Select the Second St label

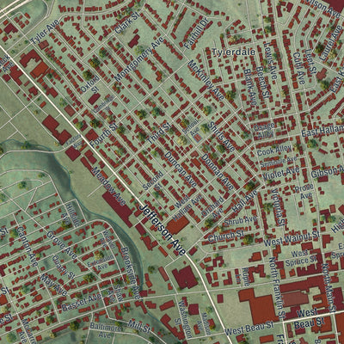click(x=154, y=181)
